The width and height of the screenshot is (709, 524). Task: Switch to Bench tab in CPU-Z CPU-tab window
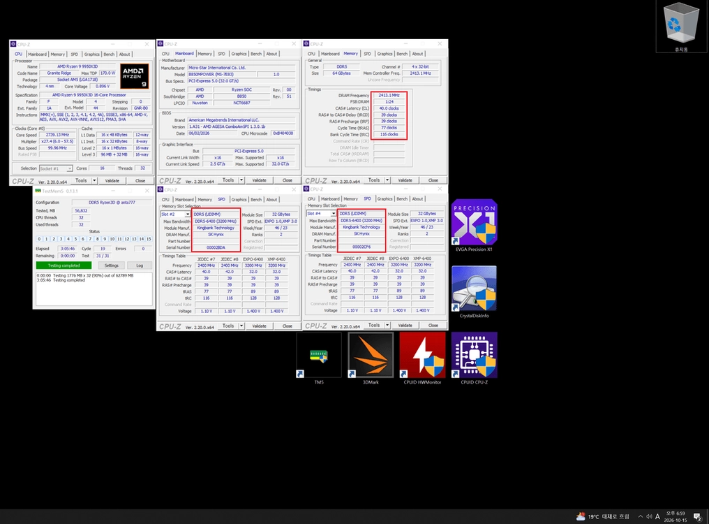(109, 54)
